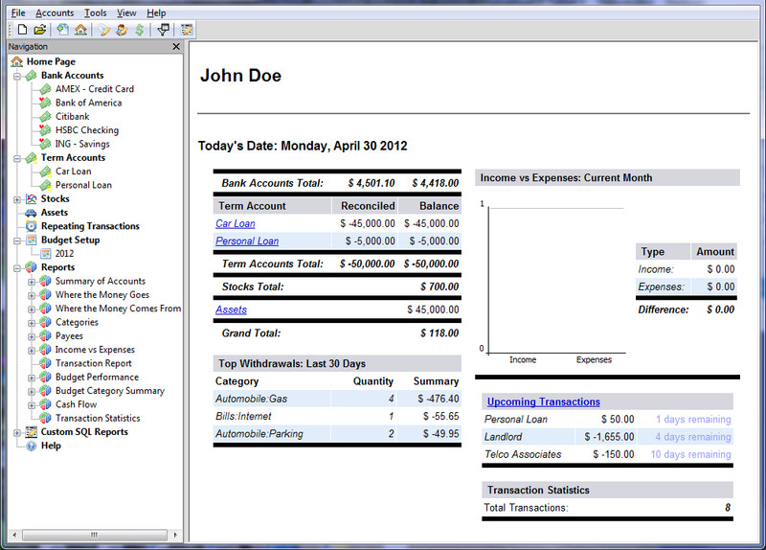Click the New Account toolbar icon
The height and width of the screenshot is (550, 766).
point(62,30)
